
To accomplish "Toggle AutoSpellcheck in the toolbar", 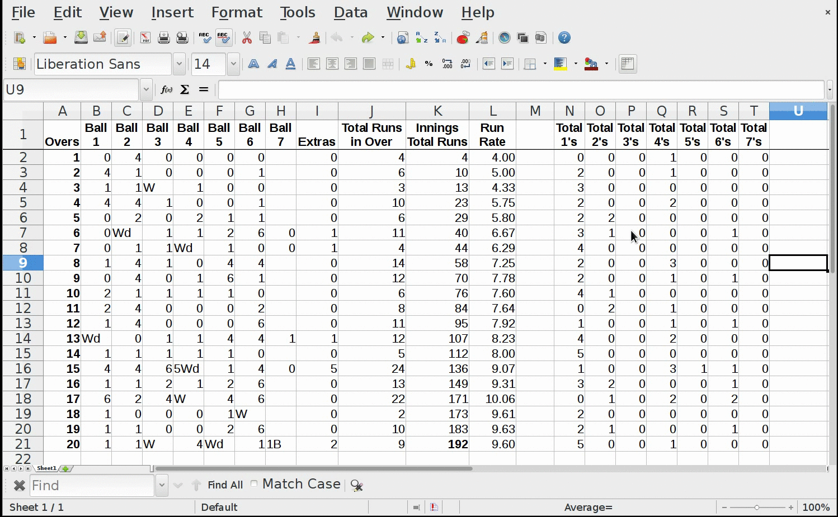I will pyautogui.click(x=224, y=38).
